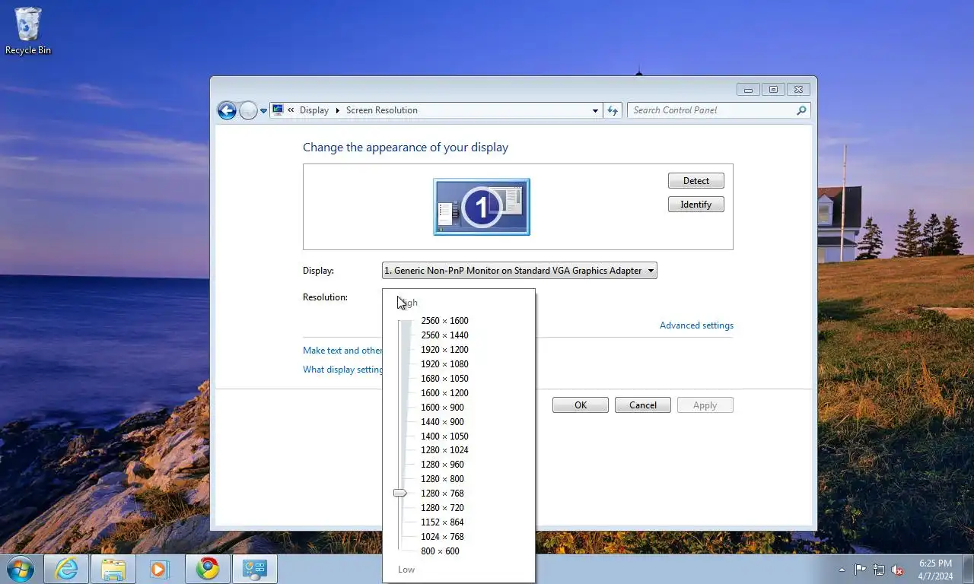Screen dimensions: 974x584
Task: Choose 1400 × 1050 resolution
Action: 444,436
